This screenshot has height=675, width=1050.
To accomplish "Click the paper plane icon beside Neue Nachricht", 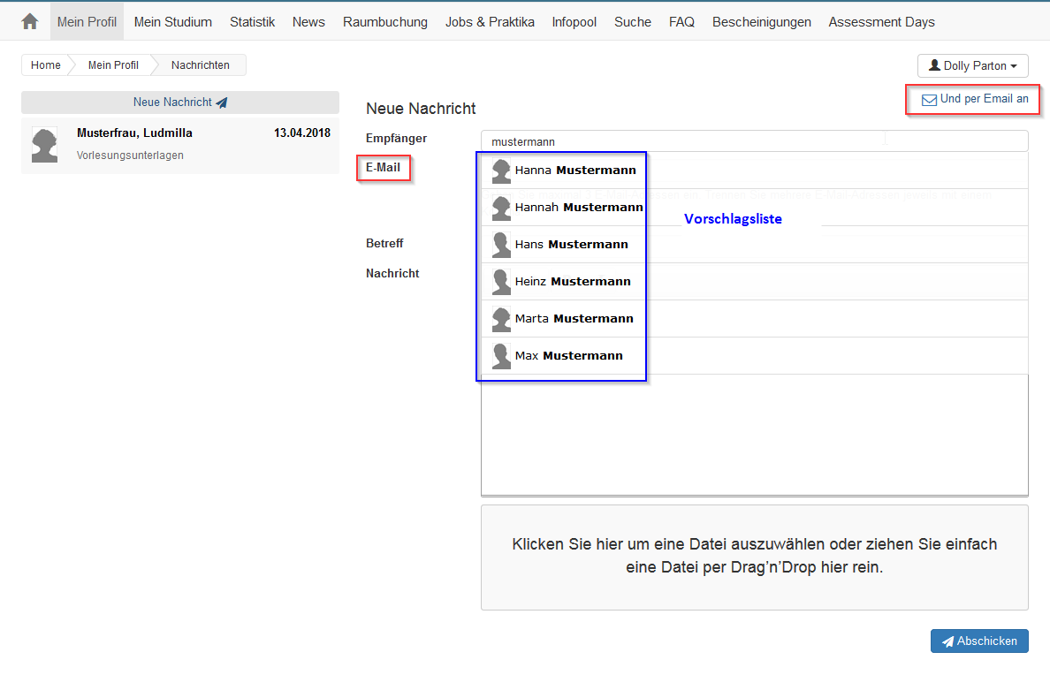I will coord(222,102).
